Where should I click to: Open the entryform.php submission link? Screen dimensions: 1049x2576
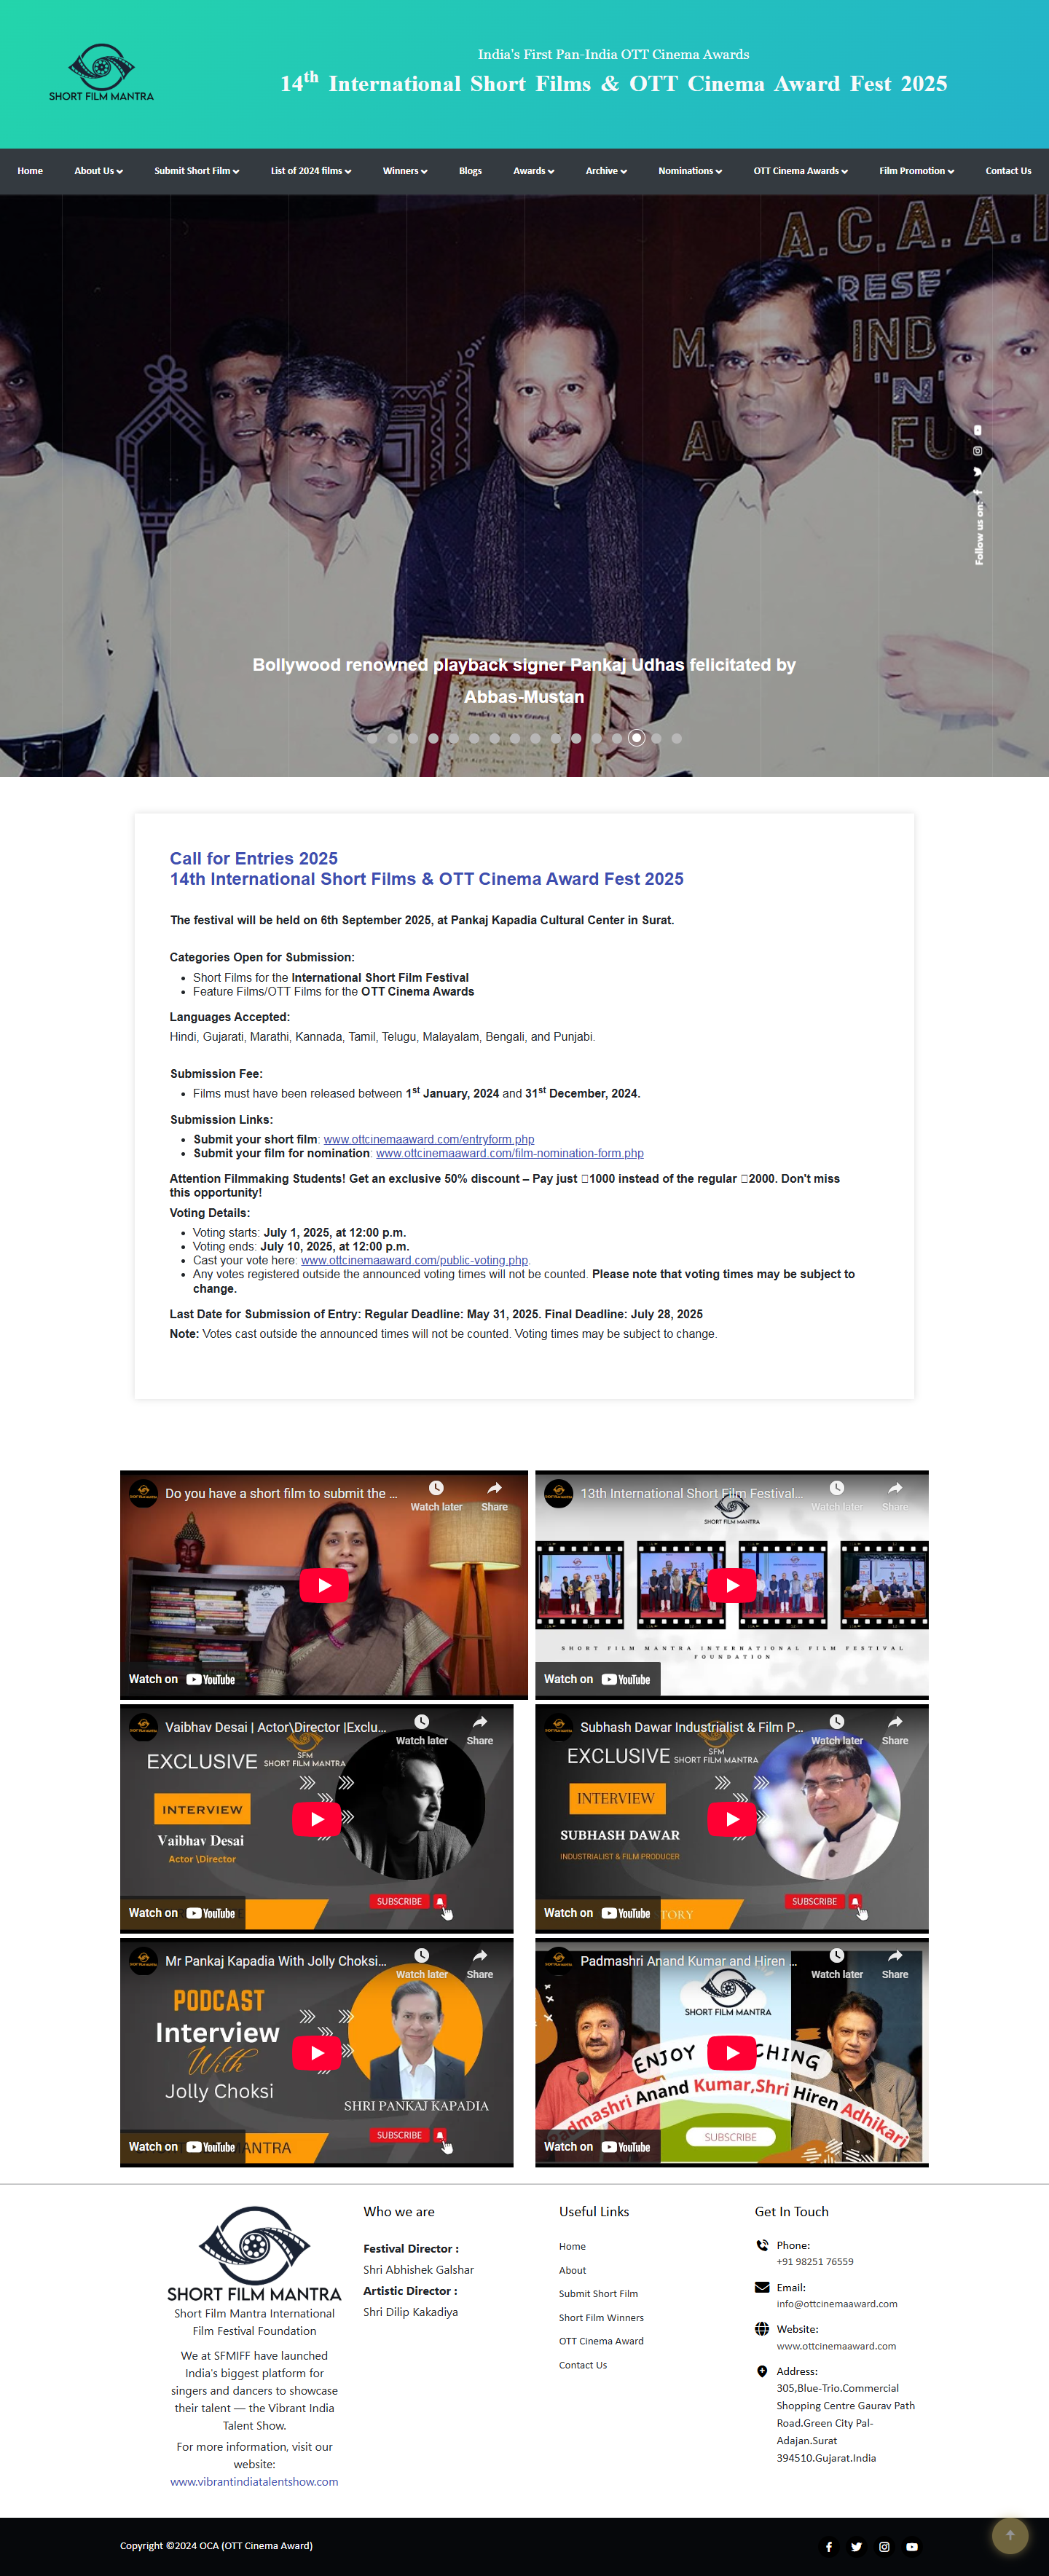[x=428, y=1139]
